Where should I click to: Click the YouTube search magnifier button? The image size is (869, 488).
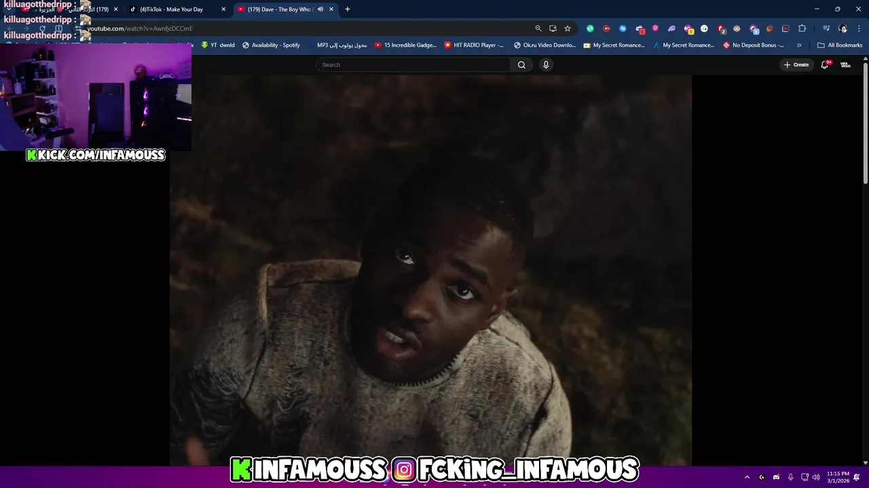point(521,64)
